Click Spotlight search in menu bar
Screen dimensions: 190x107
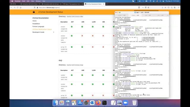pos(160,1)
